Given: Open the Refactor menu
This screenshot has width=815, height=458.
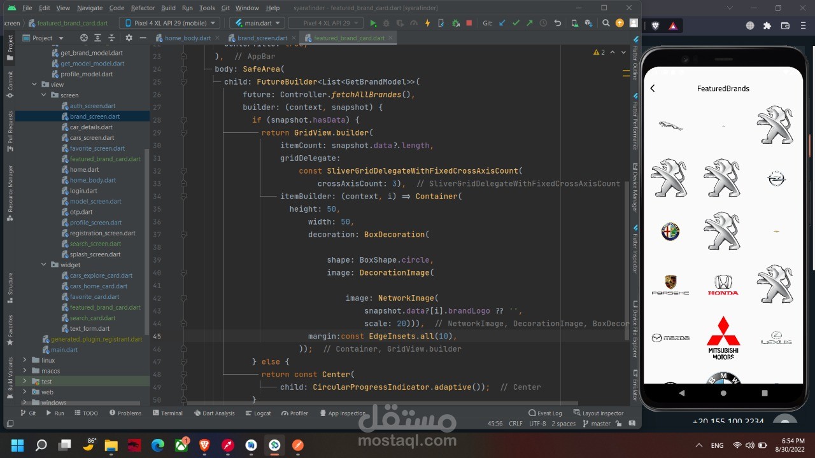Looking at the screenshot, I should coord(143,8).
